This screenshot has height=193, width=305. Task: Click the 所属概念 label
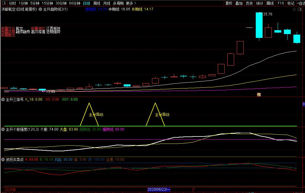(x=8, y=35)
